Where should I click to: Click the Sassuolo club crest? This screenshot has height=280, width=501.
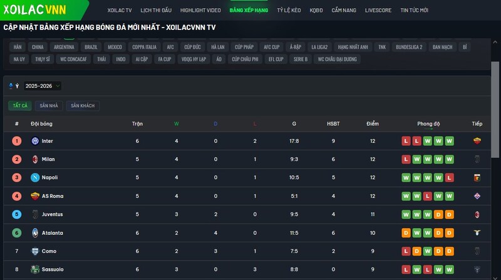pos(35,269)
